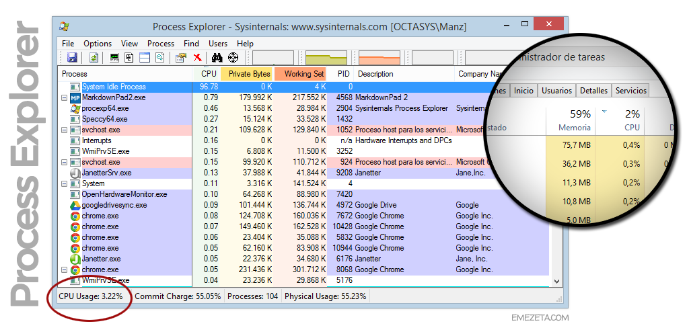Click the Chrome icon for PID 5832
The height and width of the screenshot is (336, 689).
(75, 237)
